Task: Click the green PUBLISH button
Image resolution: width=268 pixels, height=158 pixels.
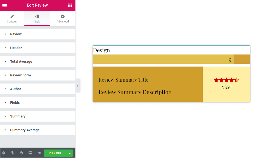Action: point(55,153)
